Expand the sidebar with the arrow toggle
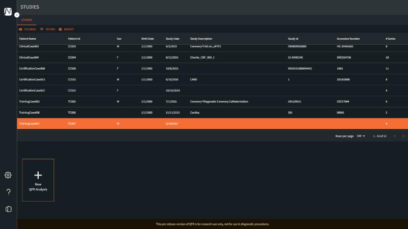Image resolution: width=408 pixels, height=229 pixels. coord(17,15)
